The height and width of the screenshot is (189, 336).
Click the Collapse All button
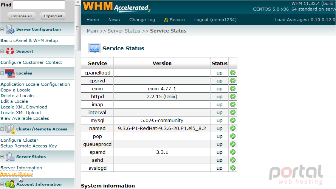22,16
